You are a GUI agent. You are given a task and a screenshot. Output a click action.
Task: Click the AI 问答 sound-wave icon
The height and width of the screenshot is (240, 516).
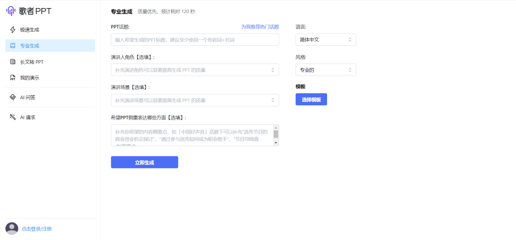coord(13,97)
